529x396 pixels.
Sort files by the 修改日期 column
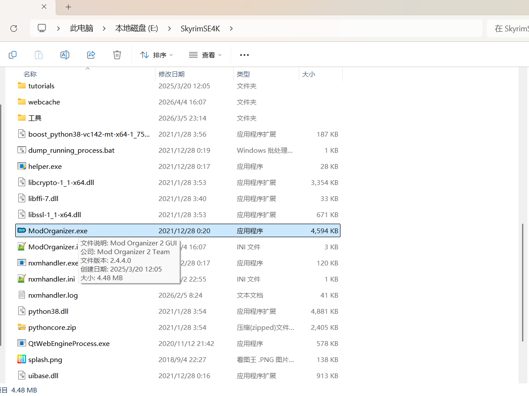tap(172, 74)
